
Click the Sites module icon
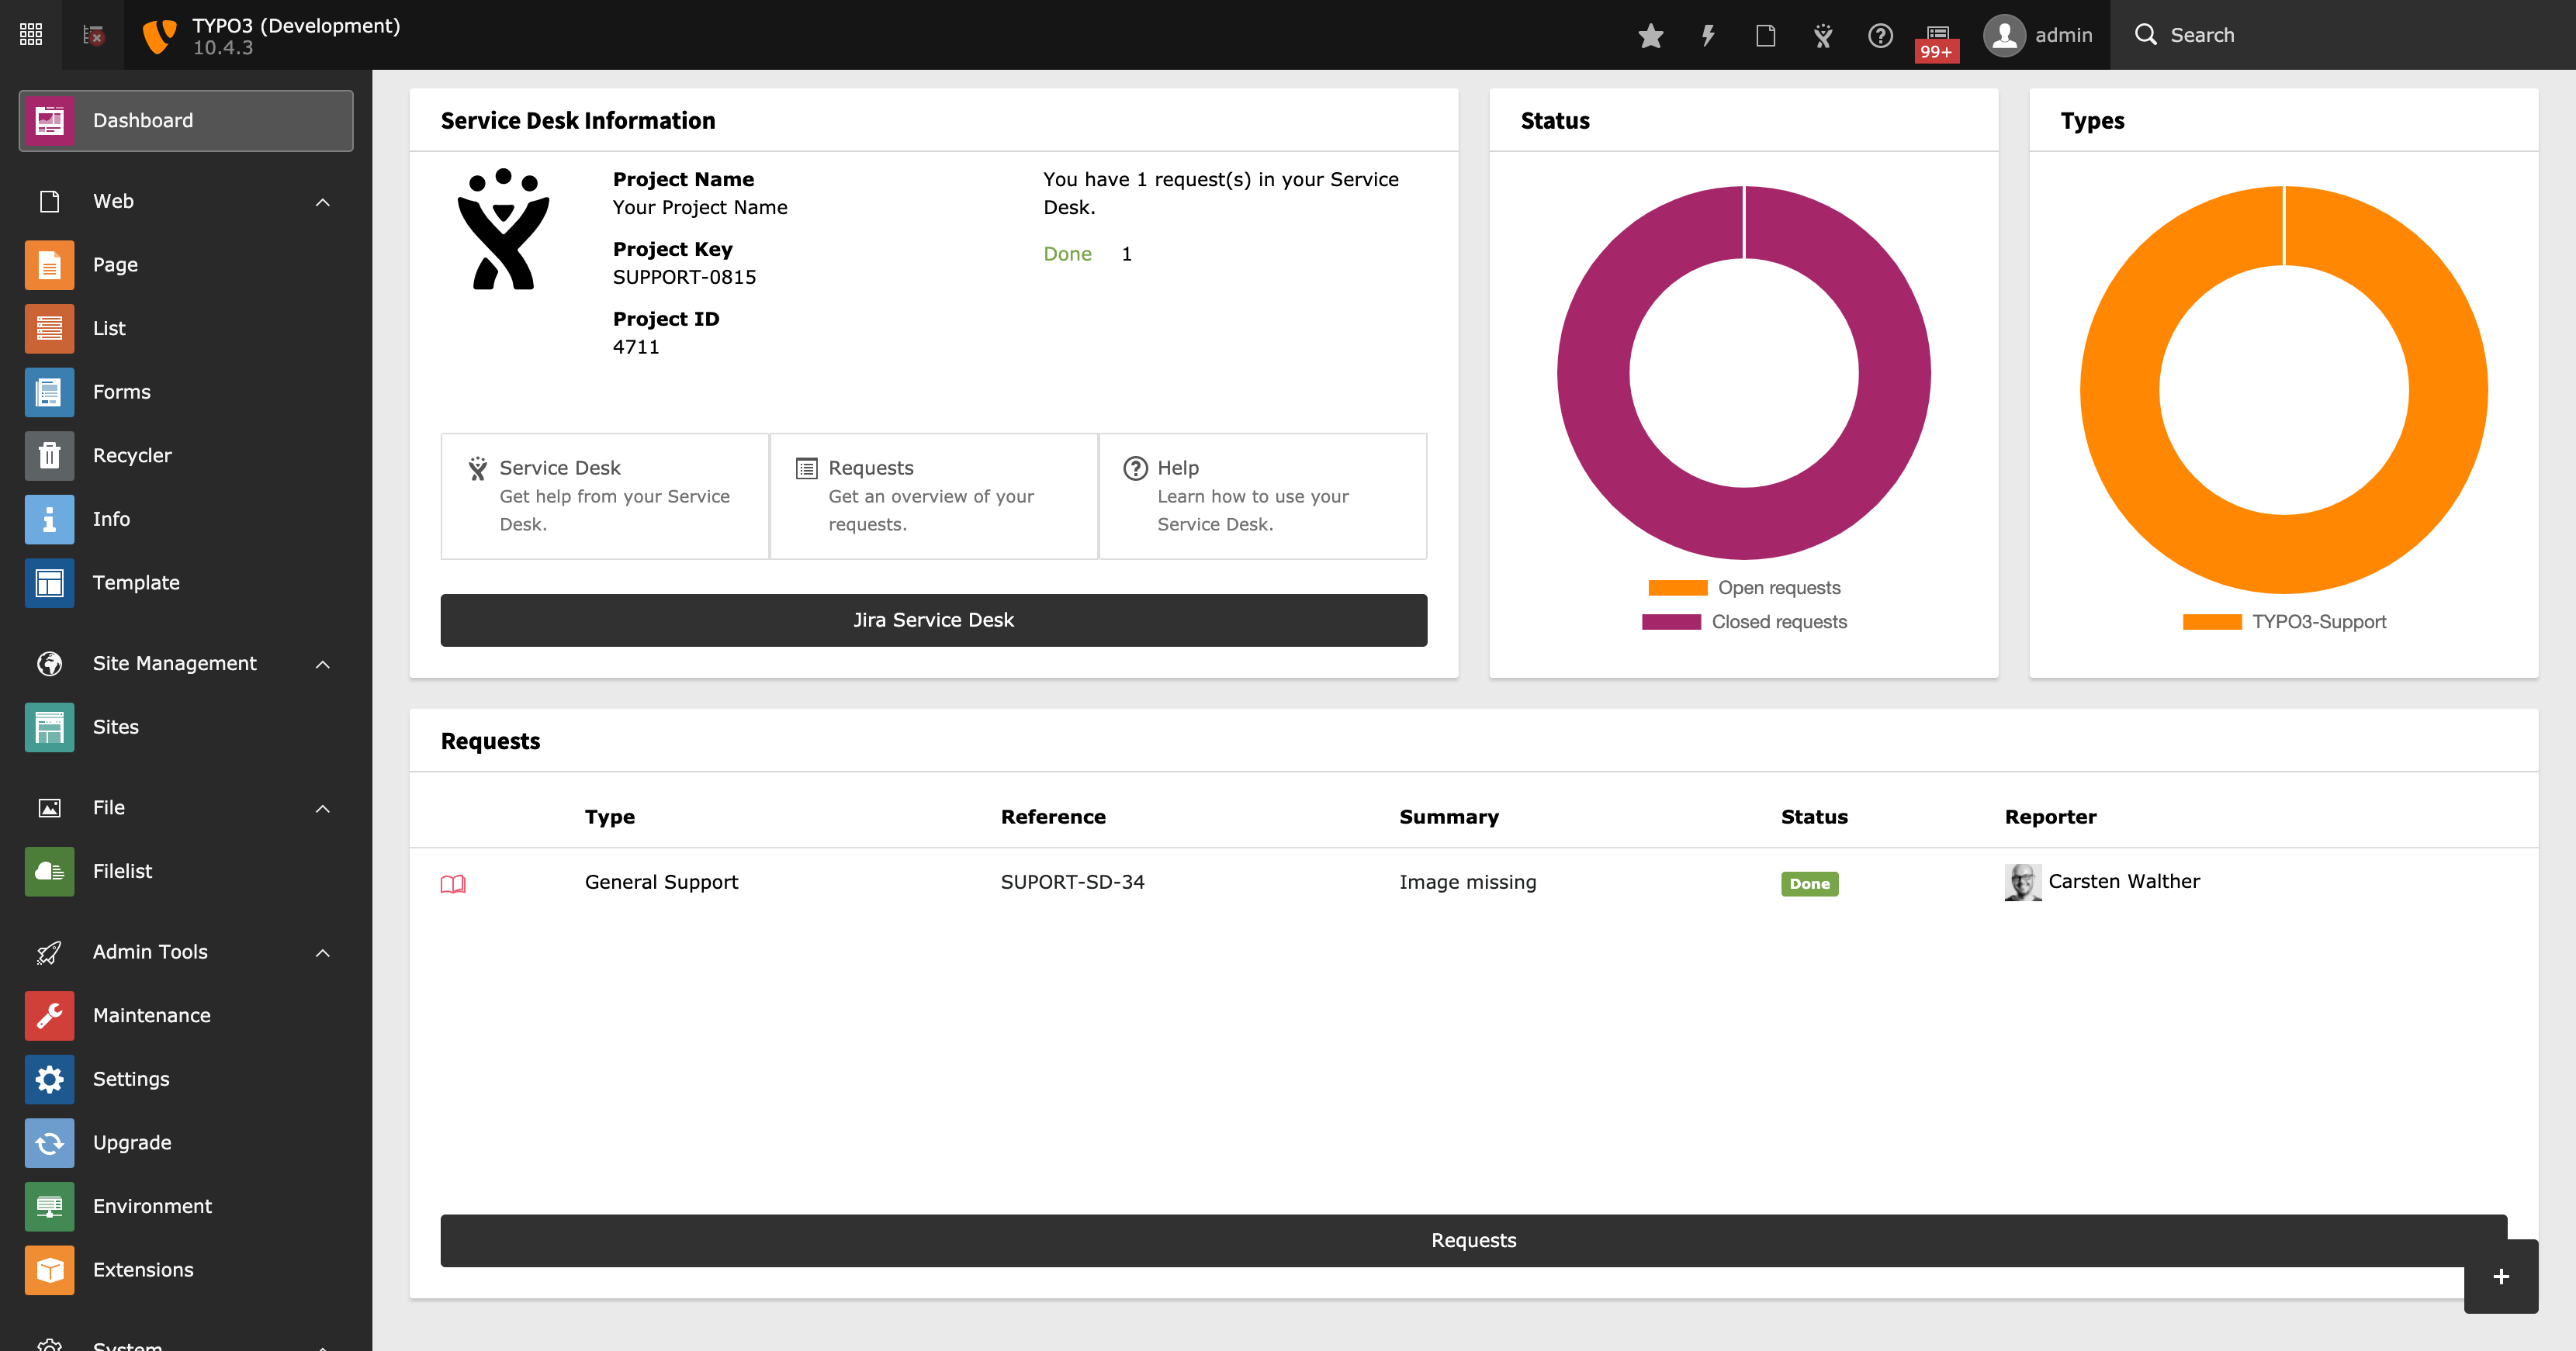(49, 727)
